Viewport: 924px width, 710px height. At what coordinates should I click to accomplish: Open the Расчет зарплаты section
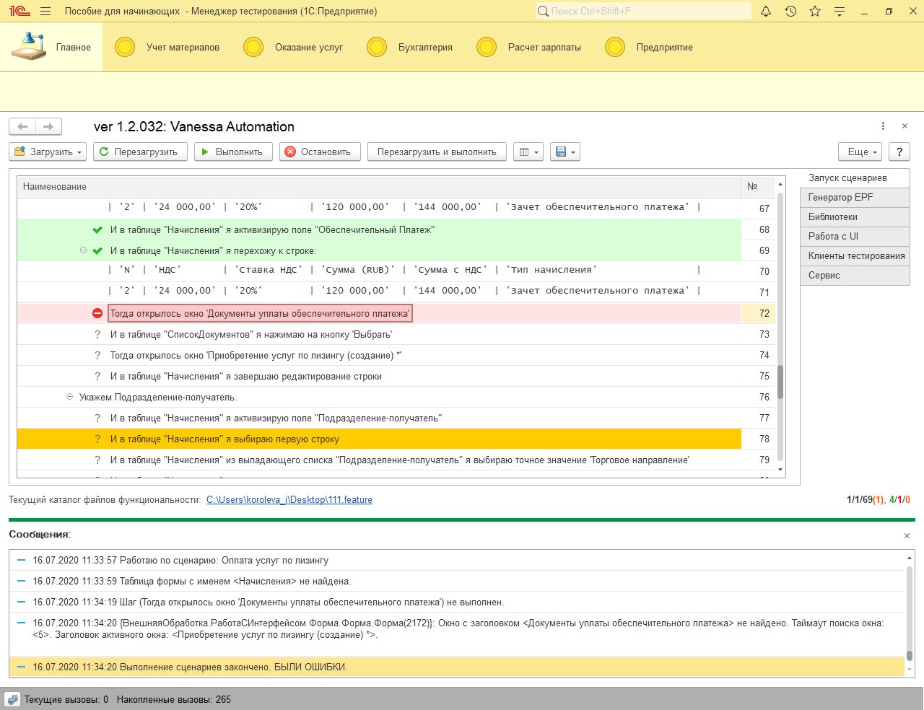pos(528,47)
